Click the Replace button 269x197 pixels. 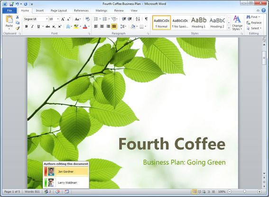254,23
